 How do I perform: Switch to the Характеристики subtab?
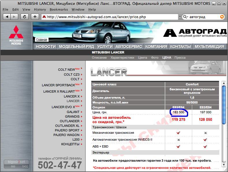coord(122,58)
